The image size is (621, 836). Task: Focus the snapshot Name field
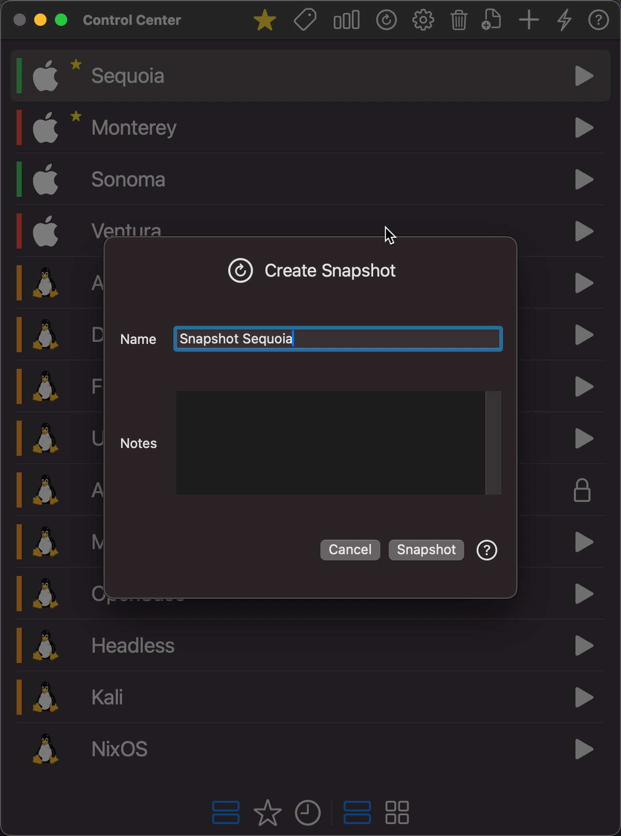pos(338,339)
